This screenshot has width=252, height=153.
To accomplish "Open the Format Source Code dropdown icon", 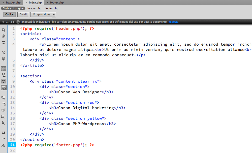I will (x=4, y=146).
